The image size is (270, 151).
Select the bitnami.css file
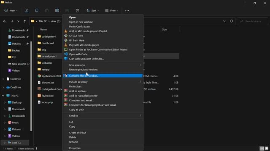(46, 83)
